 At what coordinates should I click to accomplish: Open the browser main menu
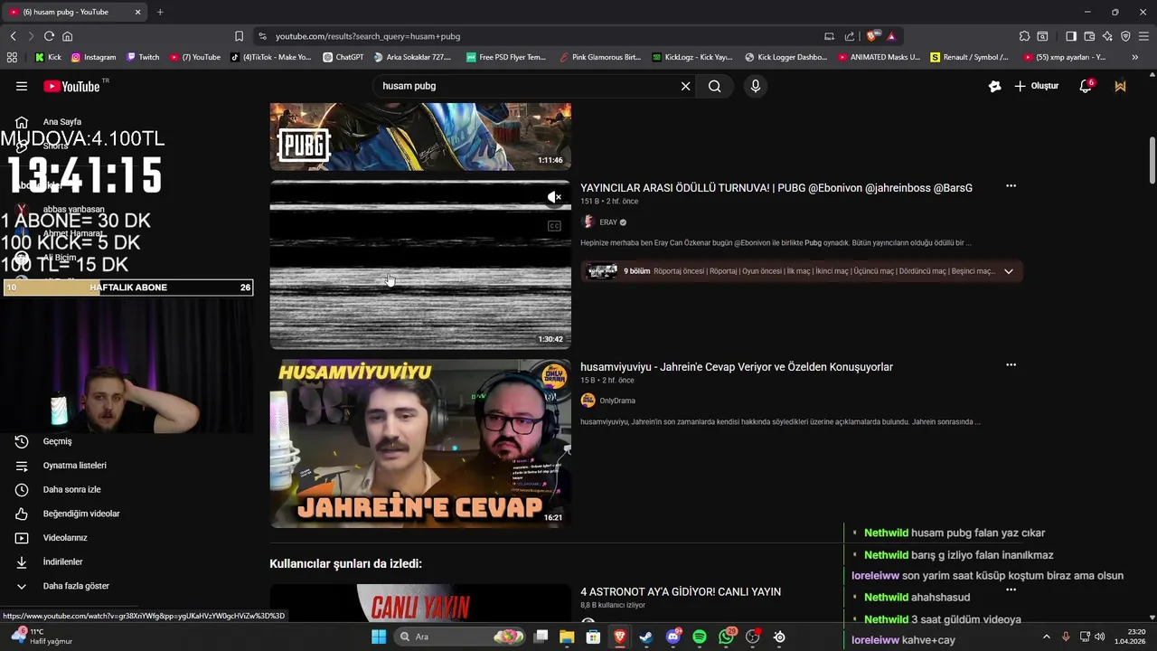1143,36
